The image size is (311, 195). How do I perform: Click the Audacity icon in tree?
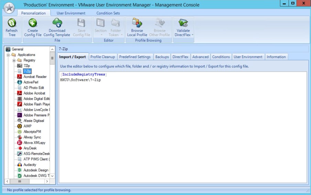[x=19, y=164]
